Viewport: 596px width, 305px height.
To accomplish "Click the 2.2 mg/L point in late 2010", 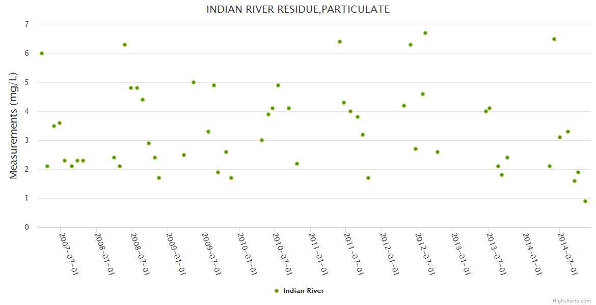I will (297, 164).
